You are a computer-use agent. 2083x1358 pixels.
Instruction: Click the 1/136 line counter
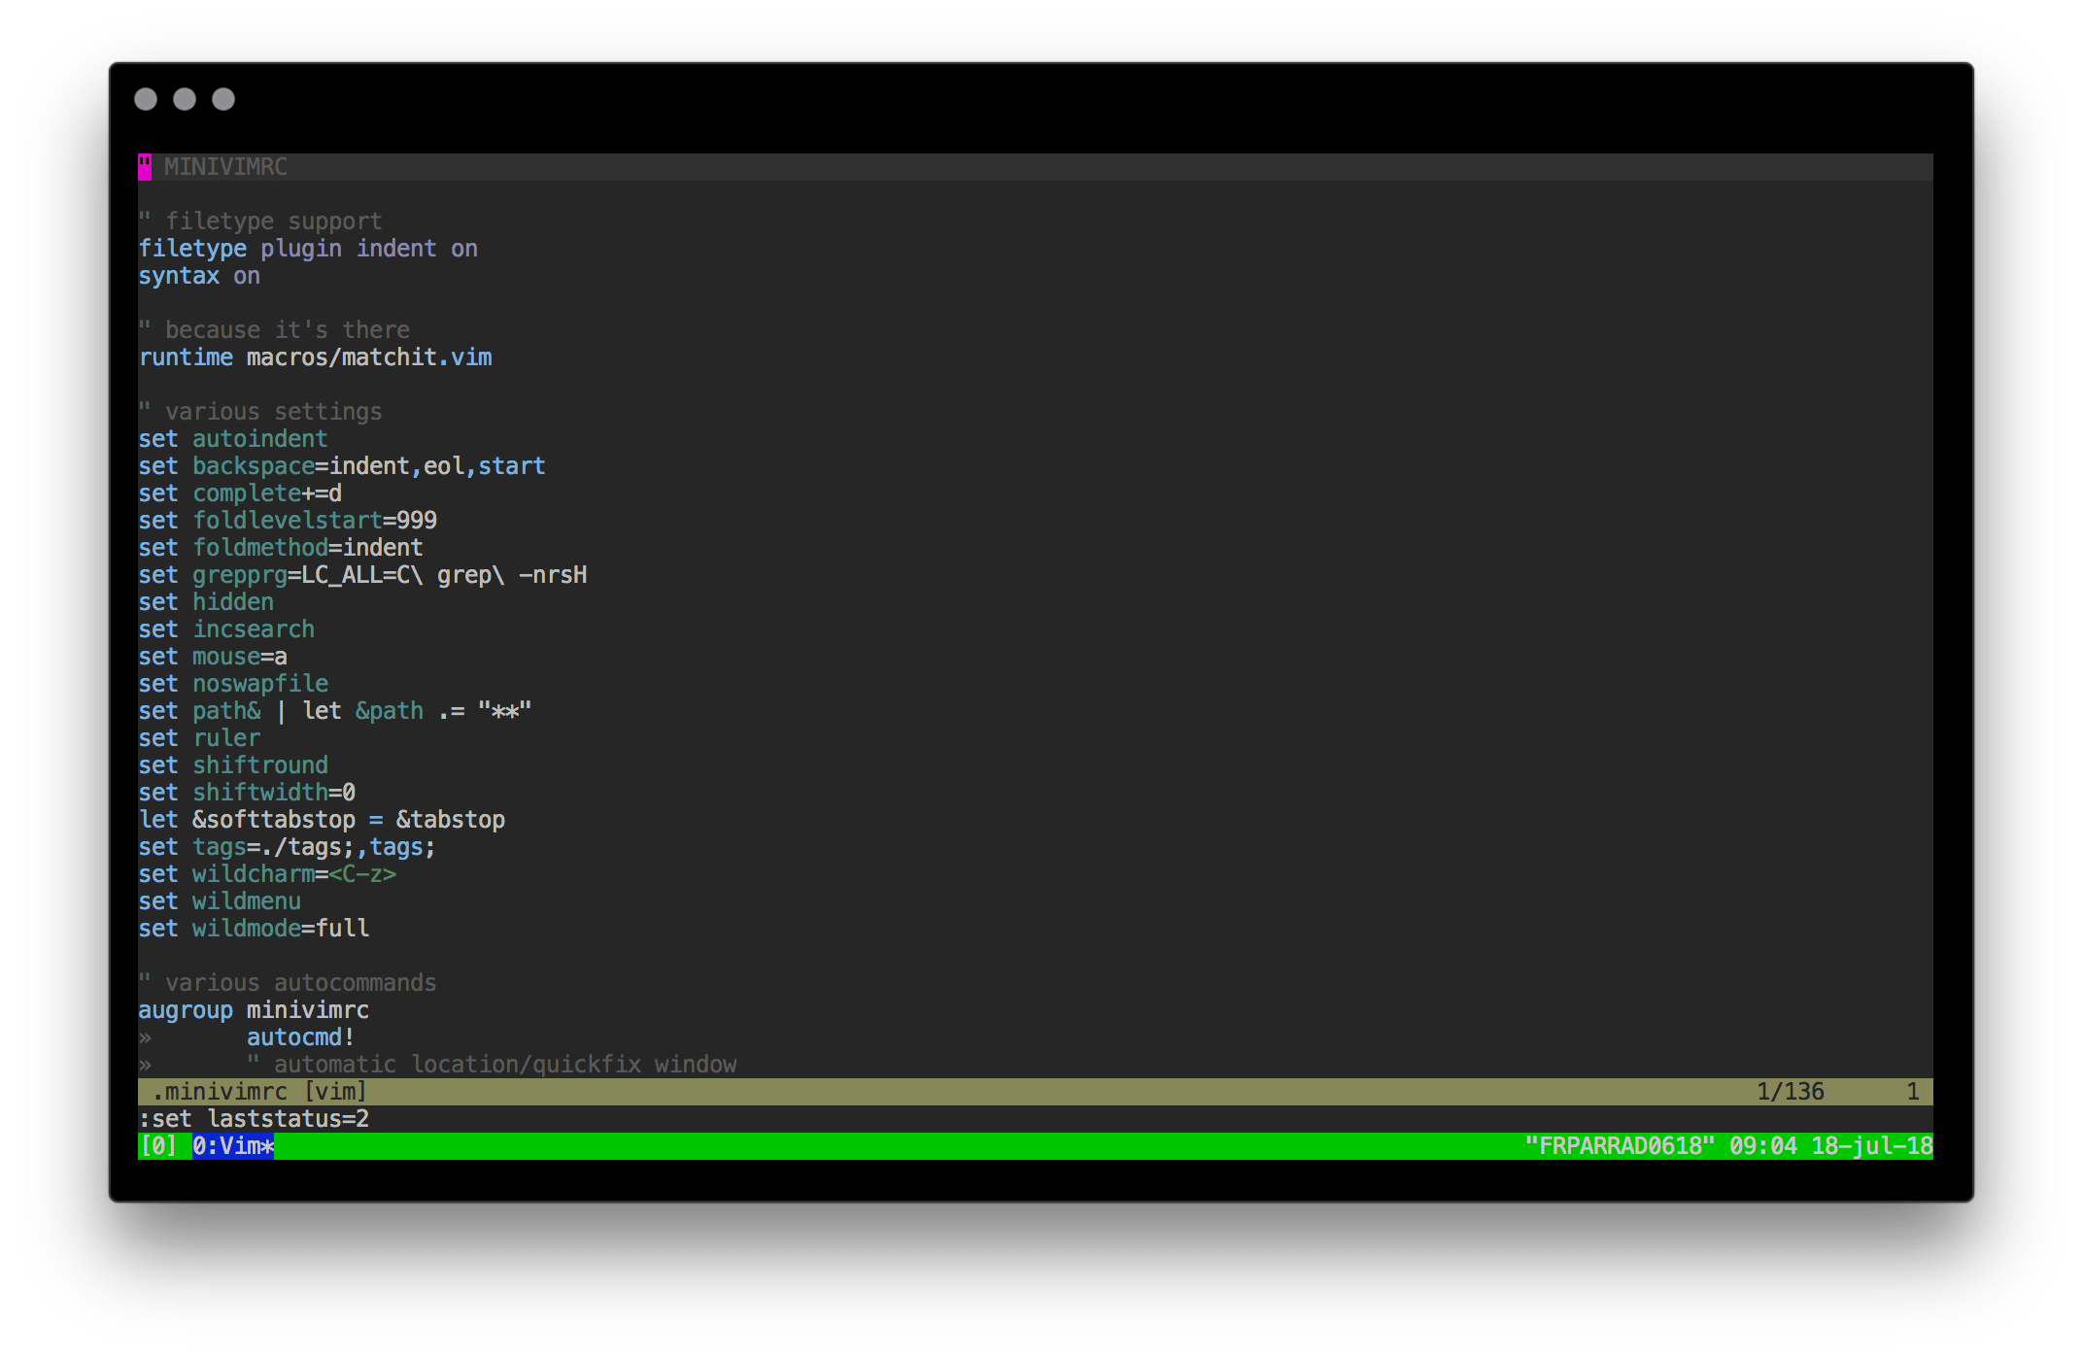[x=1791, y=1092]
